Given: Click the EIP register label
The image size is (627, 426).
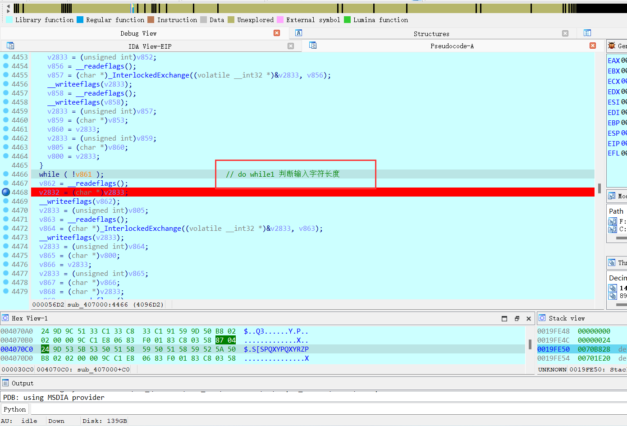Looking at the screenshot, I should (x=613, y=143).
